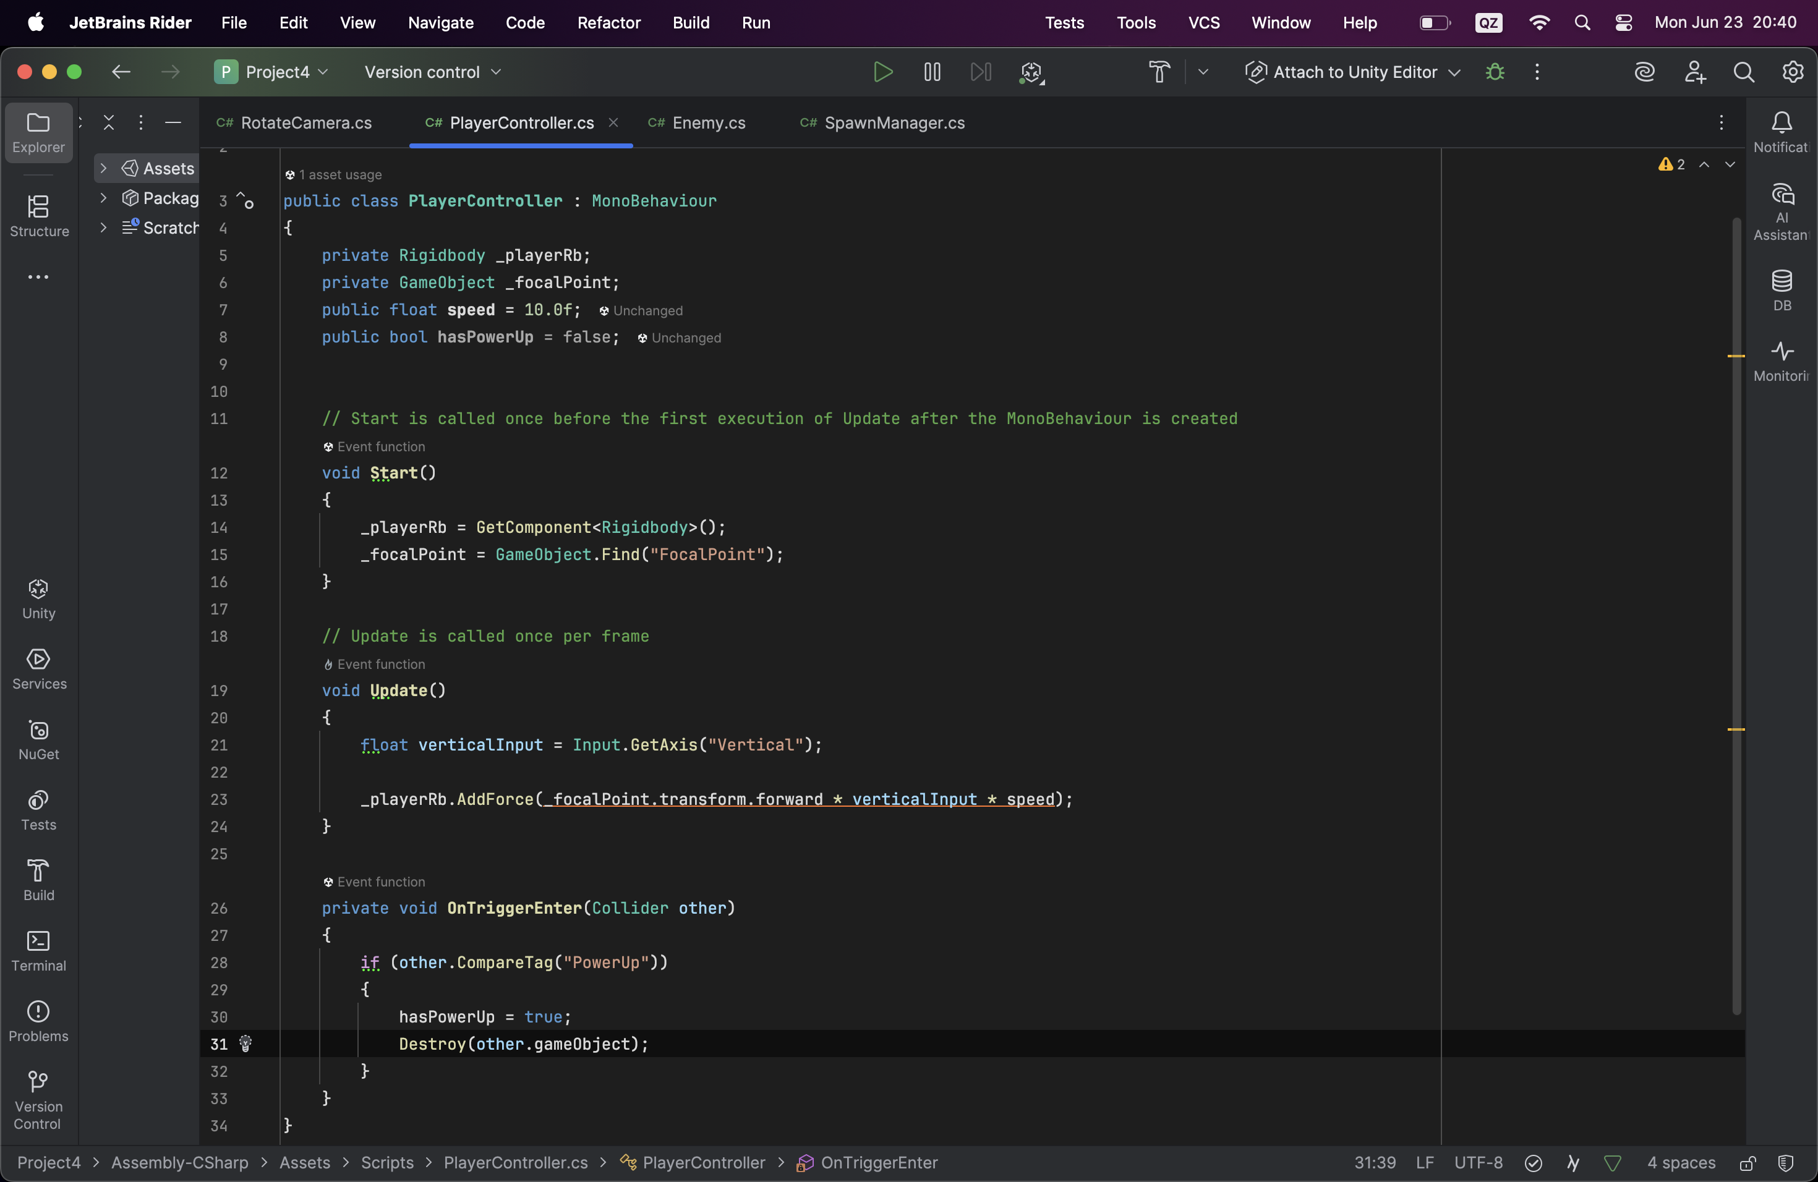Expand the Packages tree node

(103, 198)
